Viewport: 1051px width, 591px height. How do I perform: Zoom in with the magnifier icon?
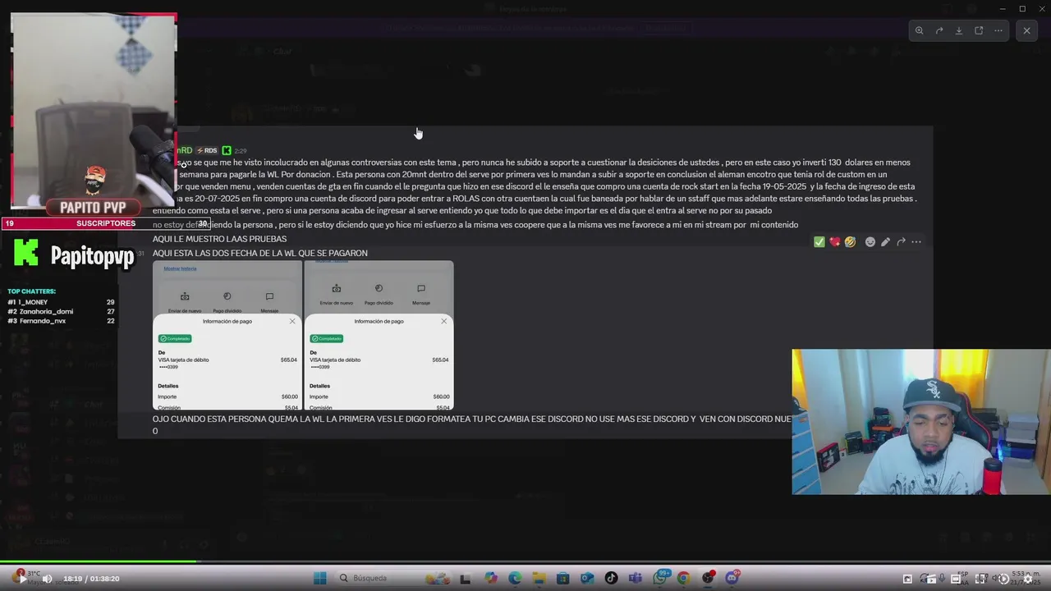(x=920, y=30)
